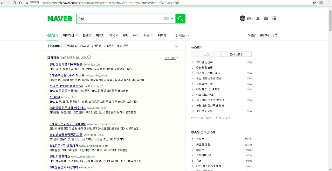
Task: Open the 3자물류 최강자 HP리퍼블릭 link
Action: point(68,124)
